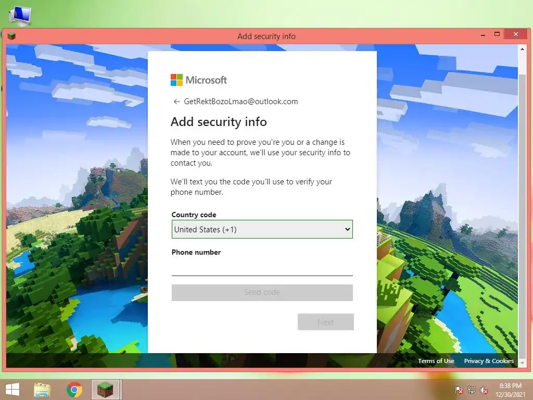
Task: Open the taskbar clock showing 8:38 PM
Action: [x=511, y=390]
